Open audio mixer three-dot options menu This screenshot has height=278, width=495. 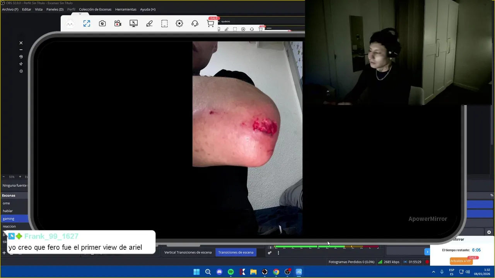coord(278,253)
